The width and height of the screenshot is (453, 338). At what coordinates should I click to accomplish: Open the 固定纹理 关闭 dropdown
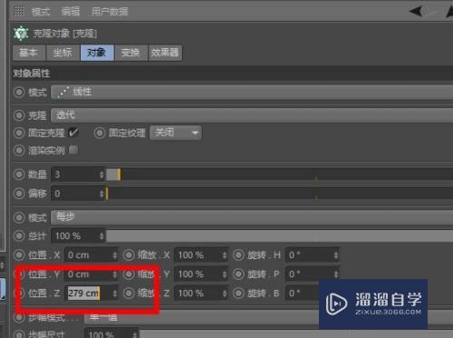pyautogui.click(x=176, y=132)
